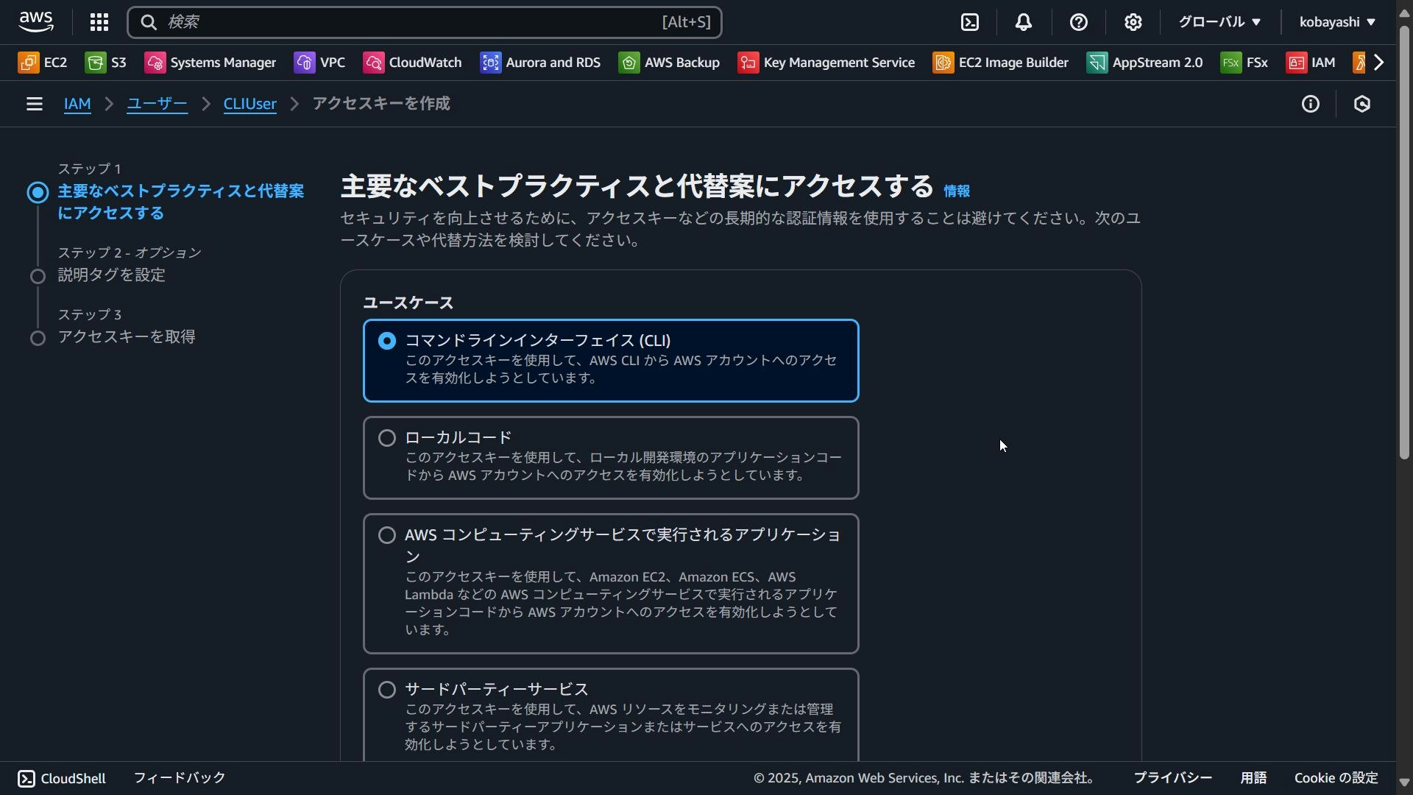Launch CloudShell from the top bar
Image resolution: width=1413 pixels, height=795 pixels.
(x=970, y=22)
